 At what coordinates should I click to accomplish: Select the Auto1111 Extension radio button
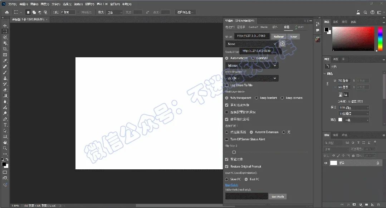tap(251, 132)
